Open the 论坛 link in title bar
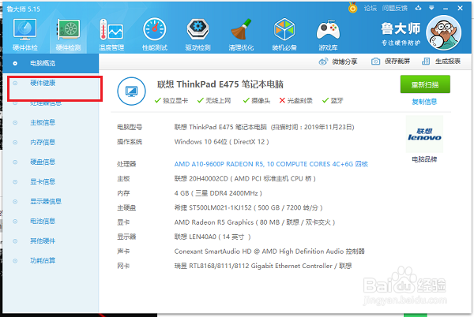The width and height of the screenshot is (474, 317). (x=370, y=8)
